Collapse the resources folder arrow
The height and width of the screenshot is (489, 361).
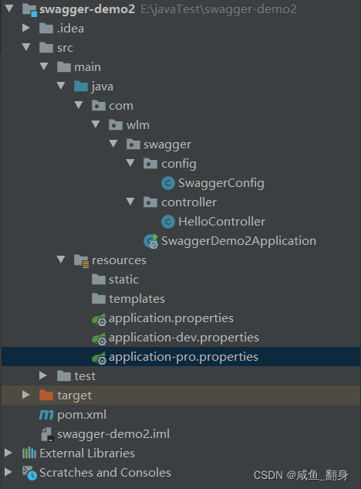coord(61,260)
